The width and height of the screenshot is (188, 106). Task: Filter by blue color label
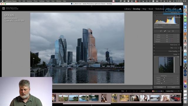(x=158, y=91)
